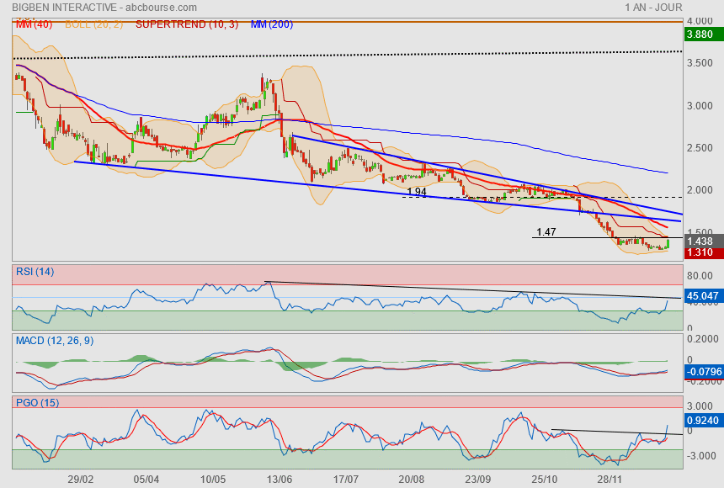Click the green 3.880 price tag
724x488 pixels.
(x=702, y=34)
